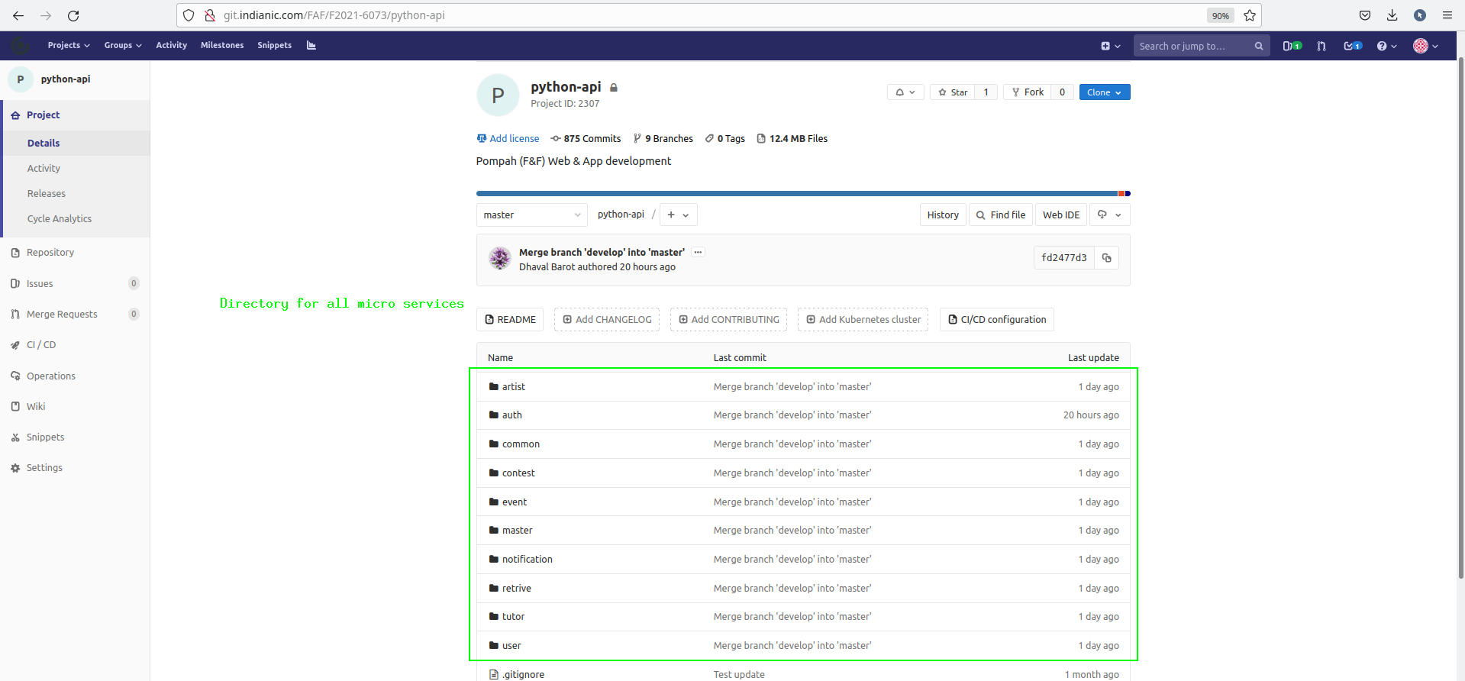Bookmark page with the star icon

point(1250,15)
